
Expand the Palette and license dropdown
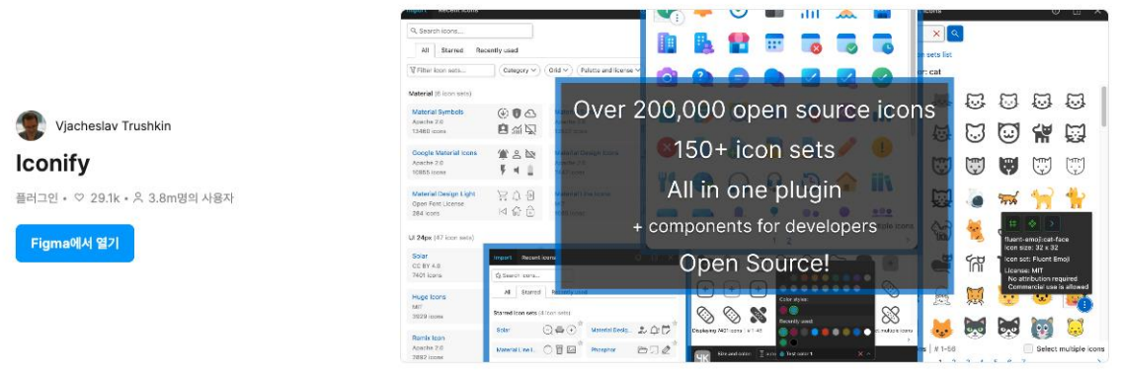point(609,70)
